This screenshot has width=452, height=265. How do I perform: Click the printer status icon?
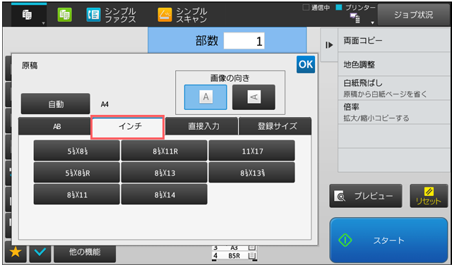(x=355, y=18)
